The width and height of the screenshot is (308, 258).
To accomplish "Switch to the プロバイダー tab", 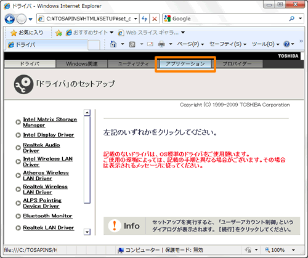I will (237, 64).
